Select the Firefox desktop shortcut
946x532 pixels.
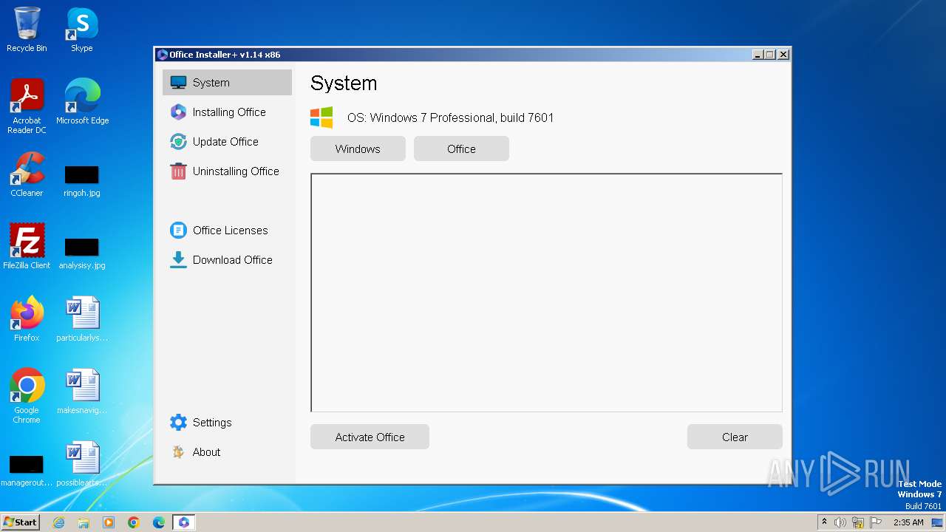coord(27,319)
